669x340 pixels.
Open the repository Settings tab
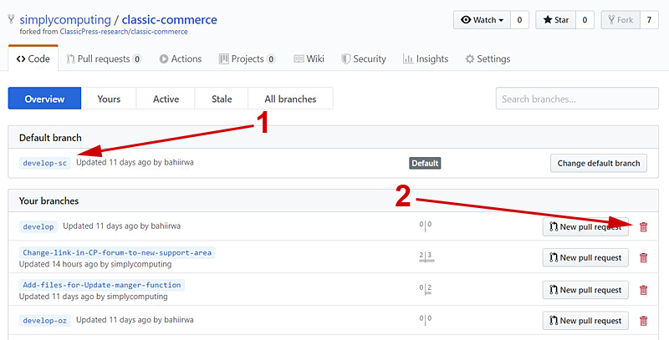pos(488,58)
